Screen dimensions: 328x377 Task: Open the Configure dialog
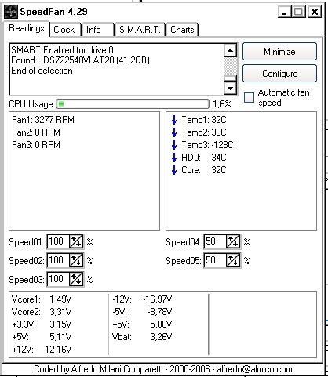[x=279, y=74]
